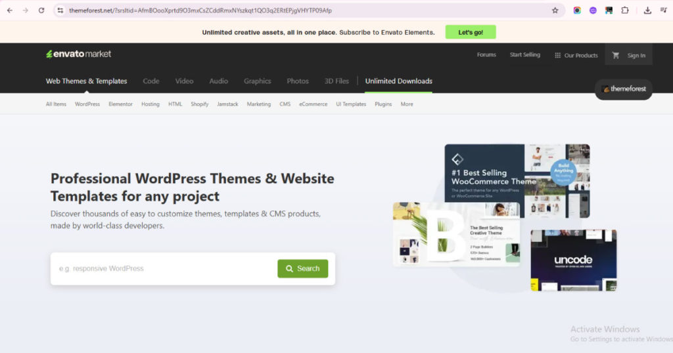
Task: Select the Graphics tab
Action: click(257, 81)
